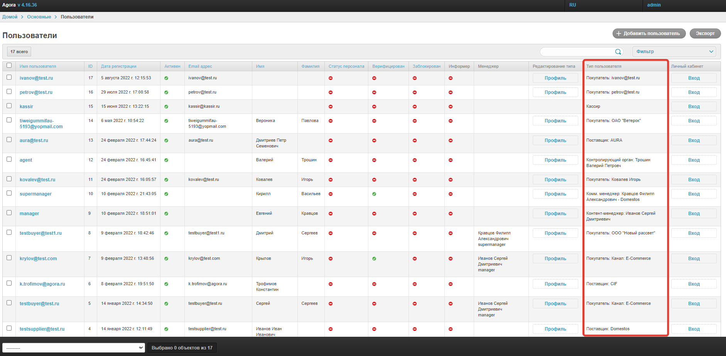Open the RU language menu
Viewport: 726px width, 356px height.
(572, 5)
